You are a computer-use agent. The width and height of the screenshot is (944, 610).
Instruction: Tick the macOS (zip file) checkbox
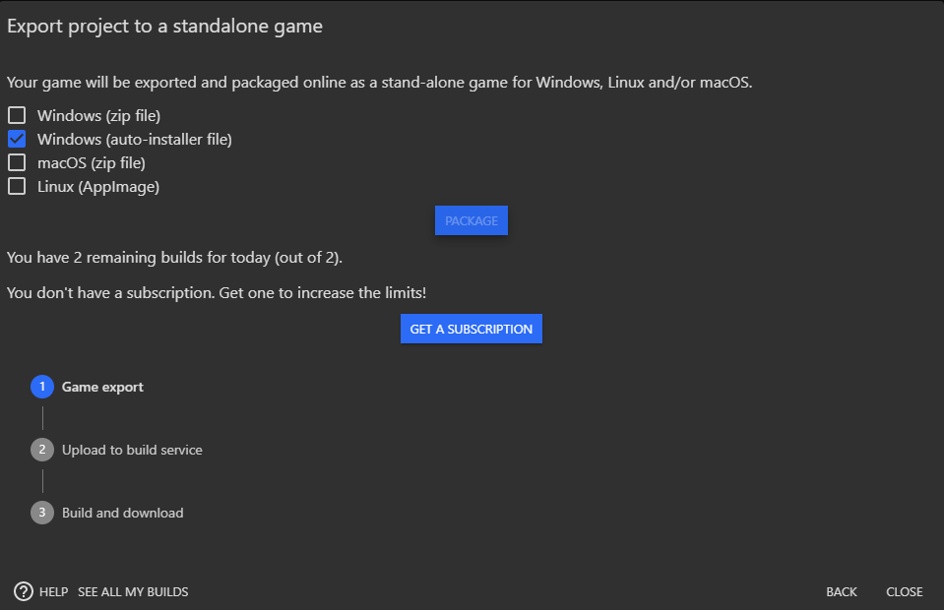[17, 162]
